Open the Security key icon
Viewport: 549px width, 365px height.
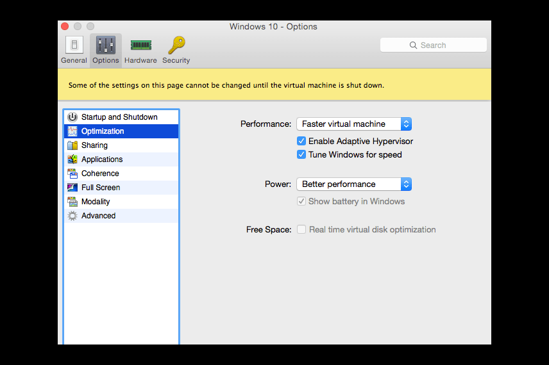(x=176, y=45)
